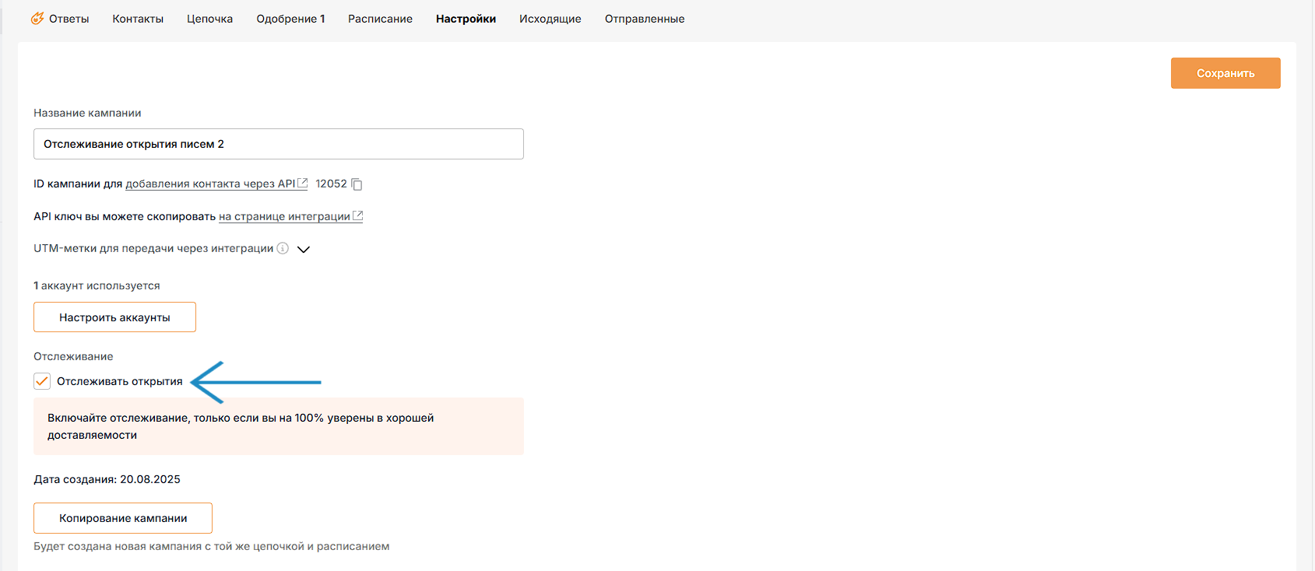1315x571 pixels.
Task: View the Отправленные tab
Action: pos(644,19)
